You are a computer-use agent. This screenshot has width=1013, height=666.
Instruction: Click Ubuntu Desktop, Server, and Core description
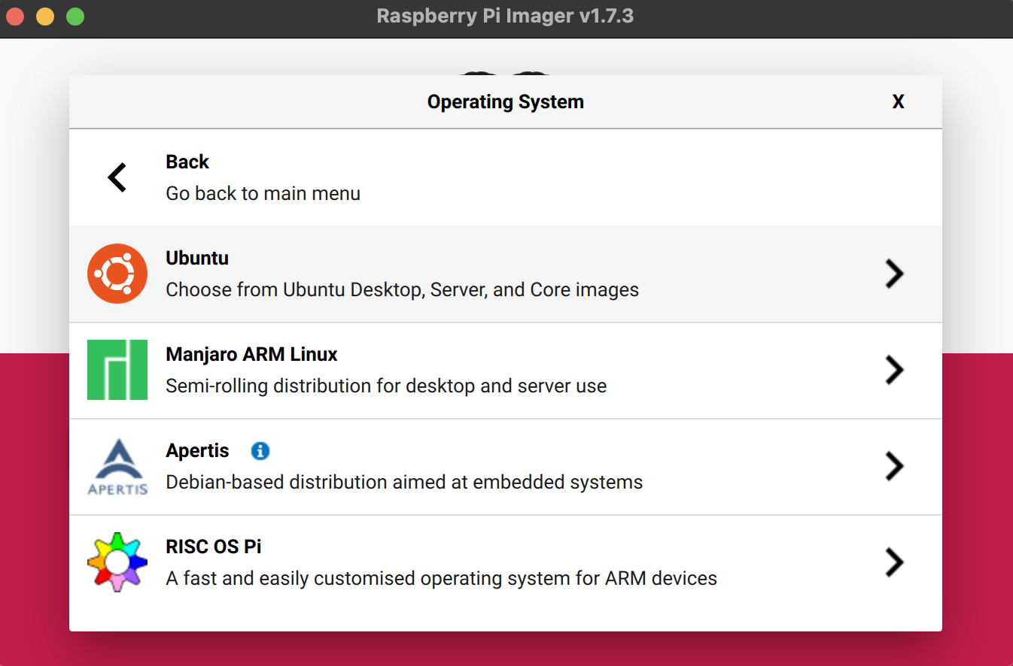[x=402, y=289]
